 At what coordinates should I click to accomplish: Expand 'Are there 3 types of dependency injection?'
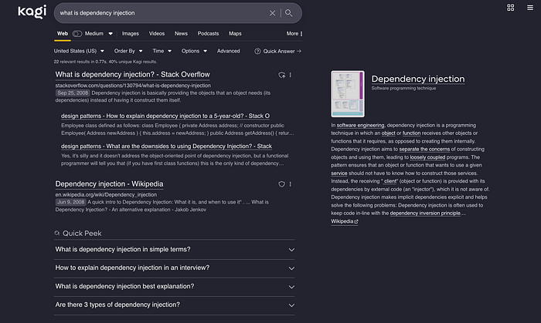pyautogui.click(x=175, y=304)
